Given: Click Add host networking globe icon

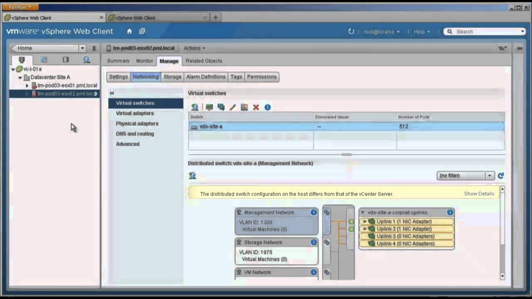Looking at the screenshot, I should pyautogui.click(x=195, y=107).
